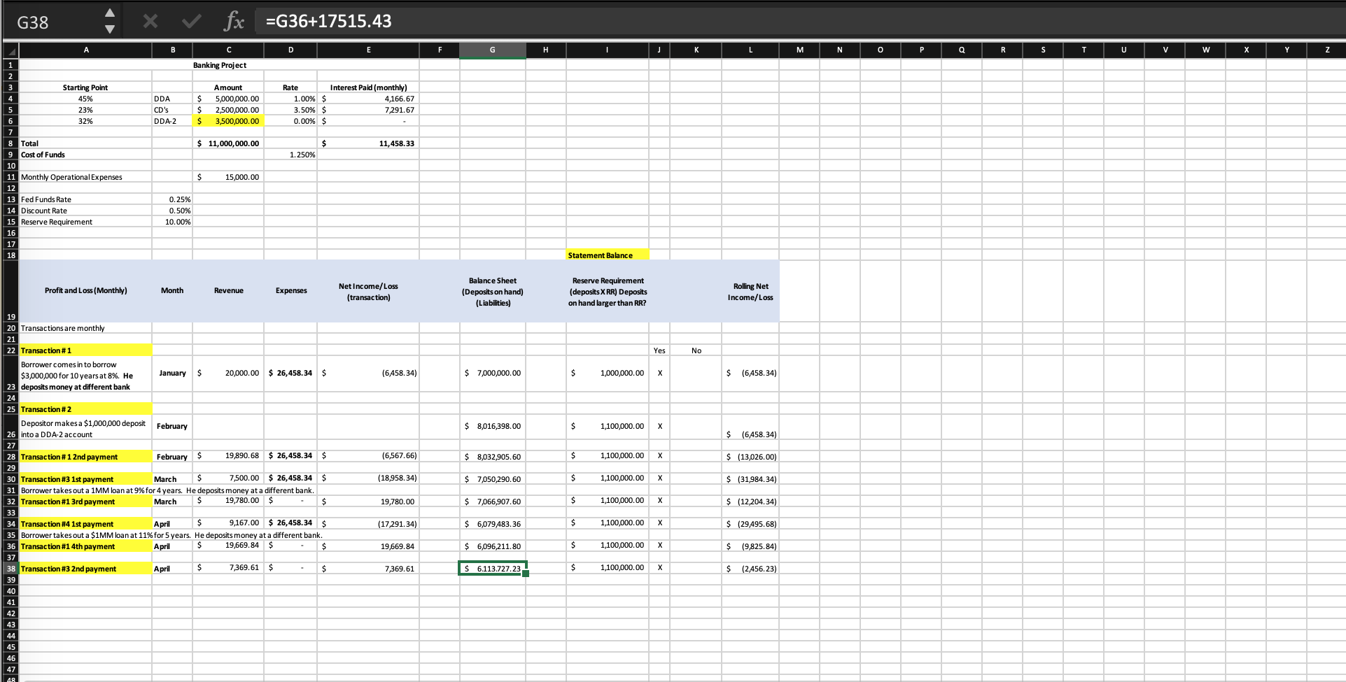Expand the Name Box dropdown arrows
The image size is (1346, 682).
click(109, 22)
